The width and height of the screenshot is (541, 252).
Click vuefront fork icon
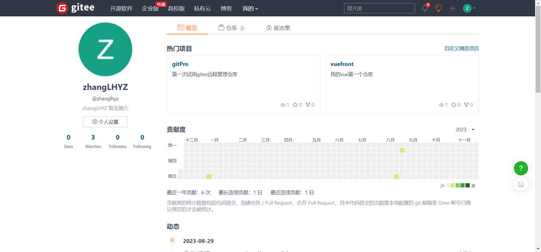coord(466,105)
